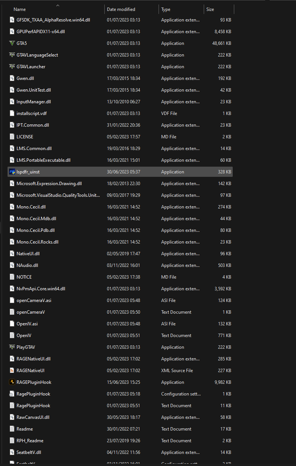The width and height of the screenshot is (296, 466).
Task: Select the Mono.Cecil.Rocks.dll file name
Action: point(38,242)
